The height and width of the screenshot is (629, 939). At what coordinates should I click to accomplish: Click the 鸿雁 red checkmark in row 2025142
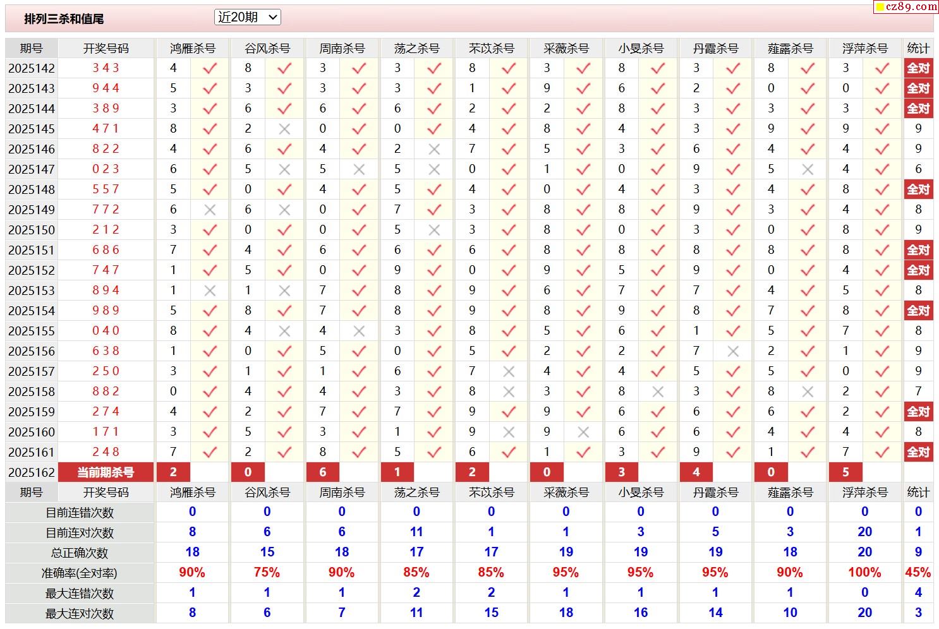[210, 68]
